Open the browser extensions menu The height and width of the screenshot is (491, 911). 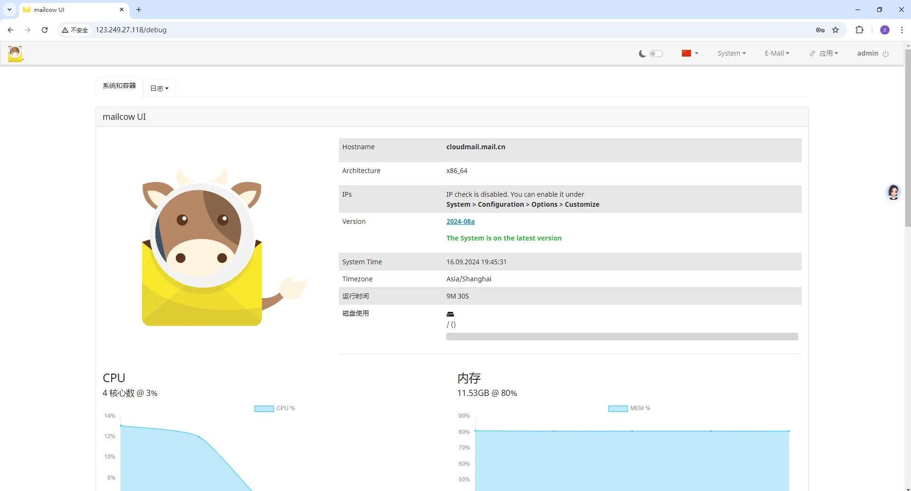click(859, 30)
